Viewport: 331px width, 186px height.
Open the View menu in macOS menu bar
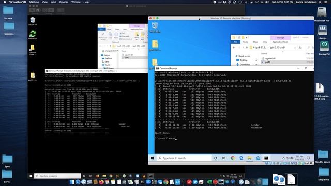(x=44, y=2)
